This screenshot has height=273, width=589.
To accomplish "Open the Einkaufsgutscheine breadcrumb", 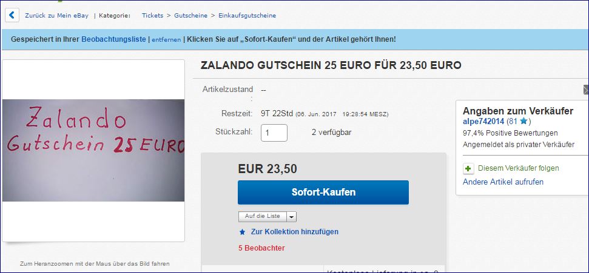I will (x=247, y=15).
